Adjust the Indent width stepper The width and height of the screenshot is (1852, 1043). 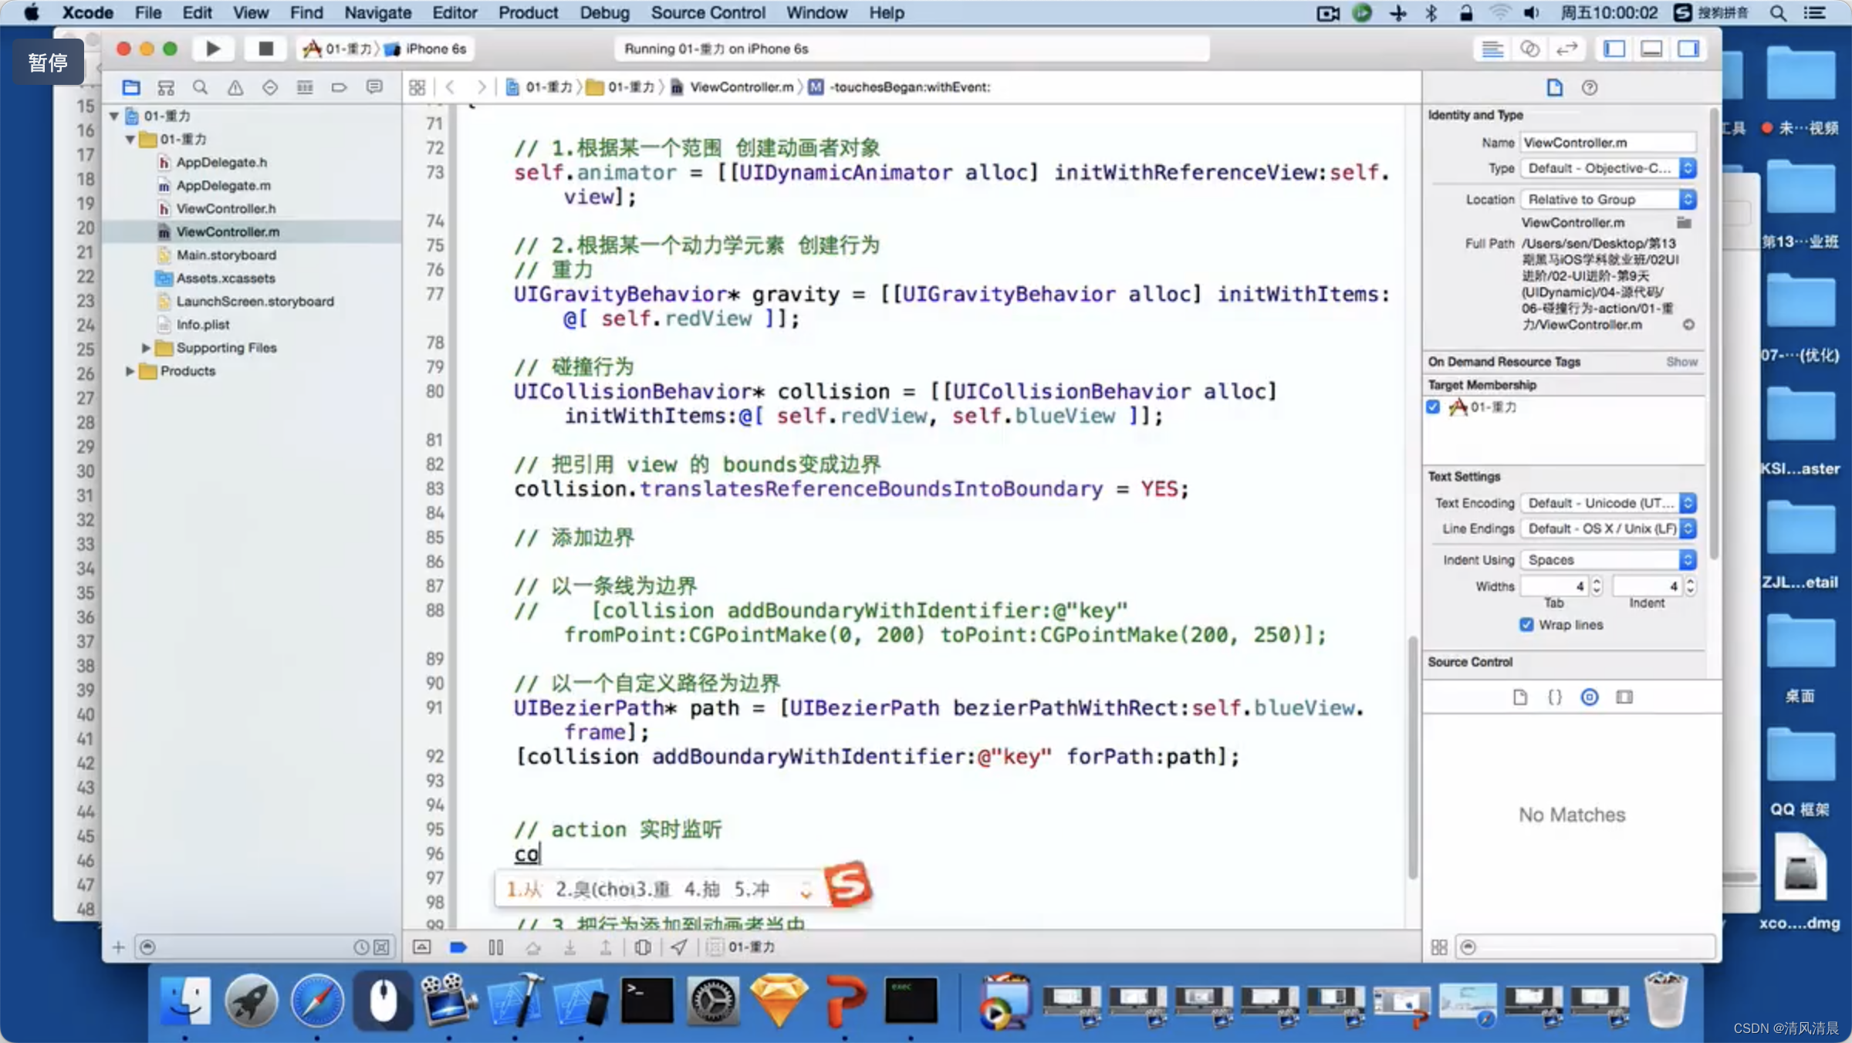coord(1690,587)
